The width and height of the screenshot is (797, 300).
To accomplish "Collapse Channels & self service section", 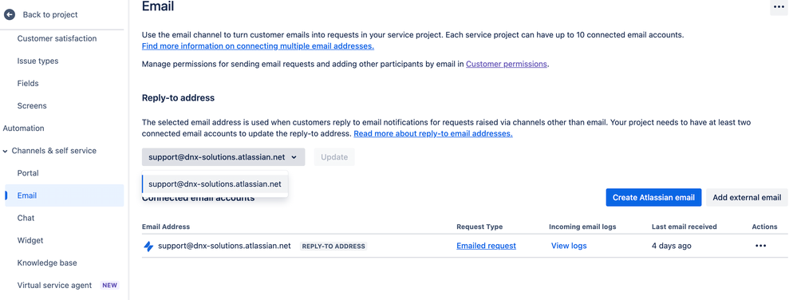I will (x=6, y=151).
